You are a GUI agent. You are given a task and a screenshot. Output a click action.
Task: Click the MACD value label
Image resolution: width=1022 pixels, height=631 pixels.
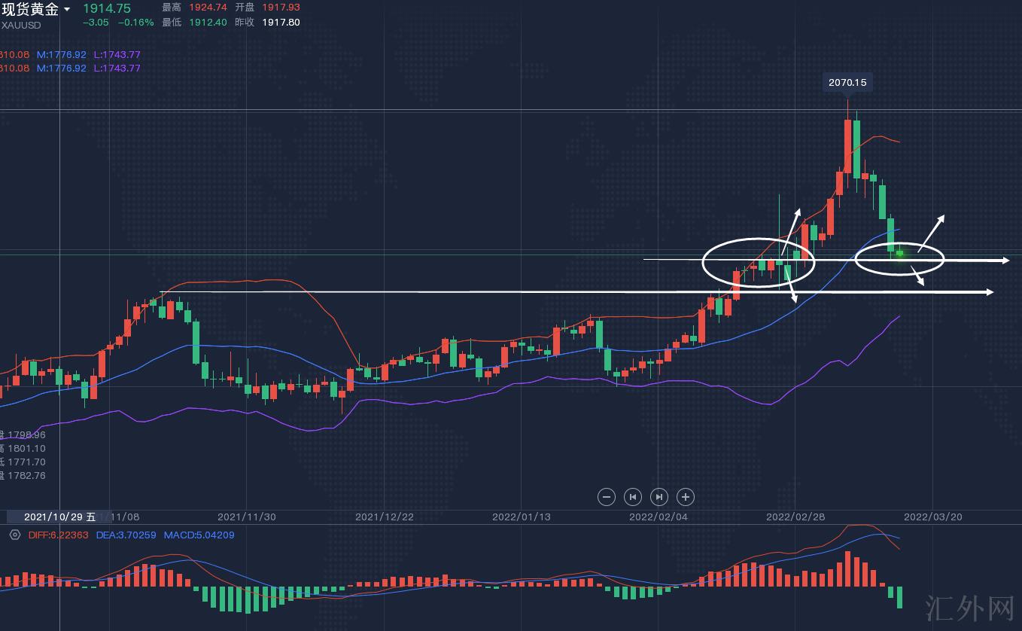[x=199, y=535]
